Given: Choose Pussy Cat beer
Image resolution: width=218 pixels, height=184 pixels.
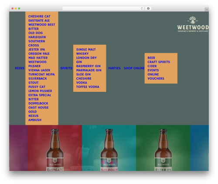Looking at the screenshot, I should point(37,87).
